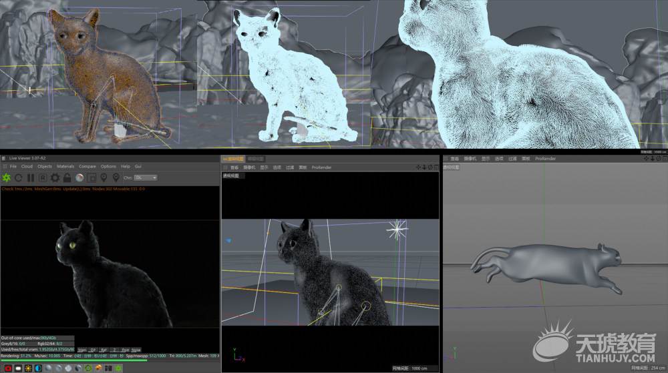Viewport: 668px width, 373px height.
Task: Toggle the render region square icon
Action: pyautogui.click(x=91, y=177)
